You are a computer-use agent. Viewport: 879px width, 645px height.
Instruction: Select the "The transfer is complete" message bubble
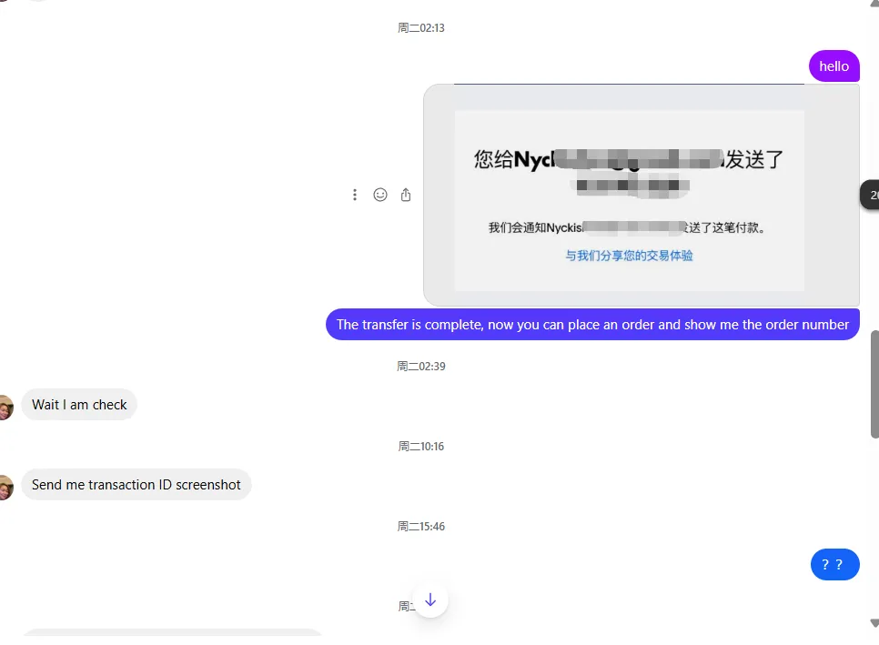(592, 325)
